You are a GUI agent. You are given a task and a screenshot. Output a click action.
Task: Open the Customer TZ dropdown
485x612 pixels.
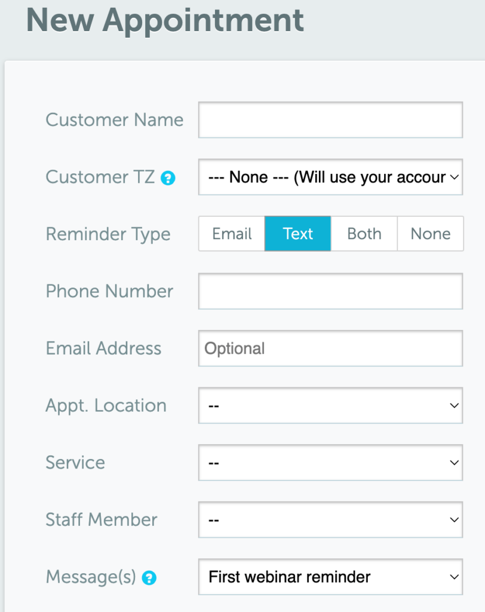330,178
